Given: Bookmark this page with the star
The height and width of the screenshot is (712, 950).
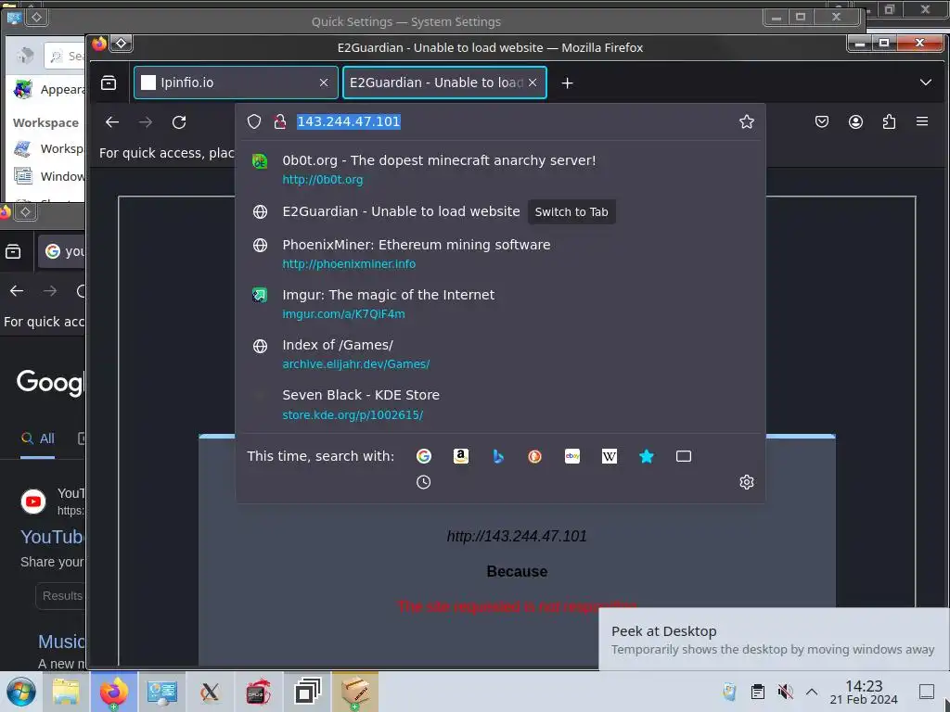Looking at the screenshot, I should point(747,121).
